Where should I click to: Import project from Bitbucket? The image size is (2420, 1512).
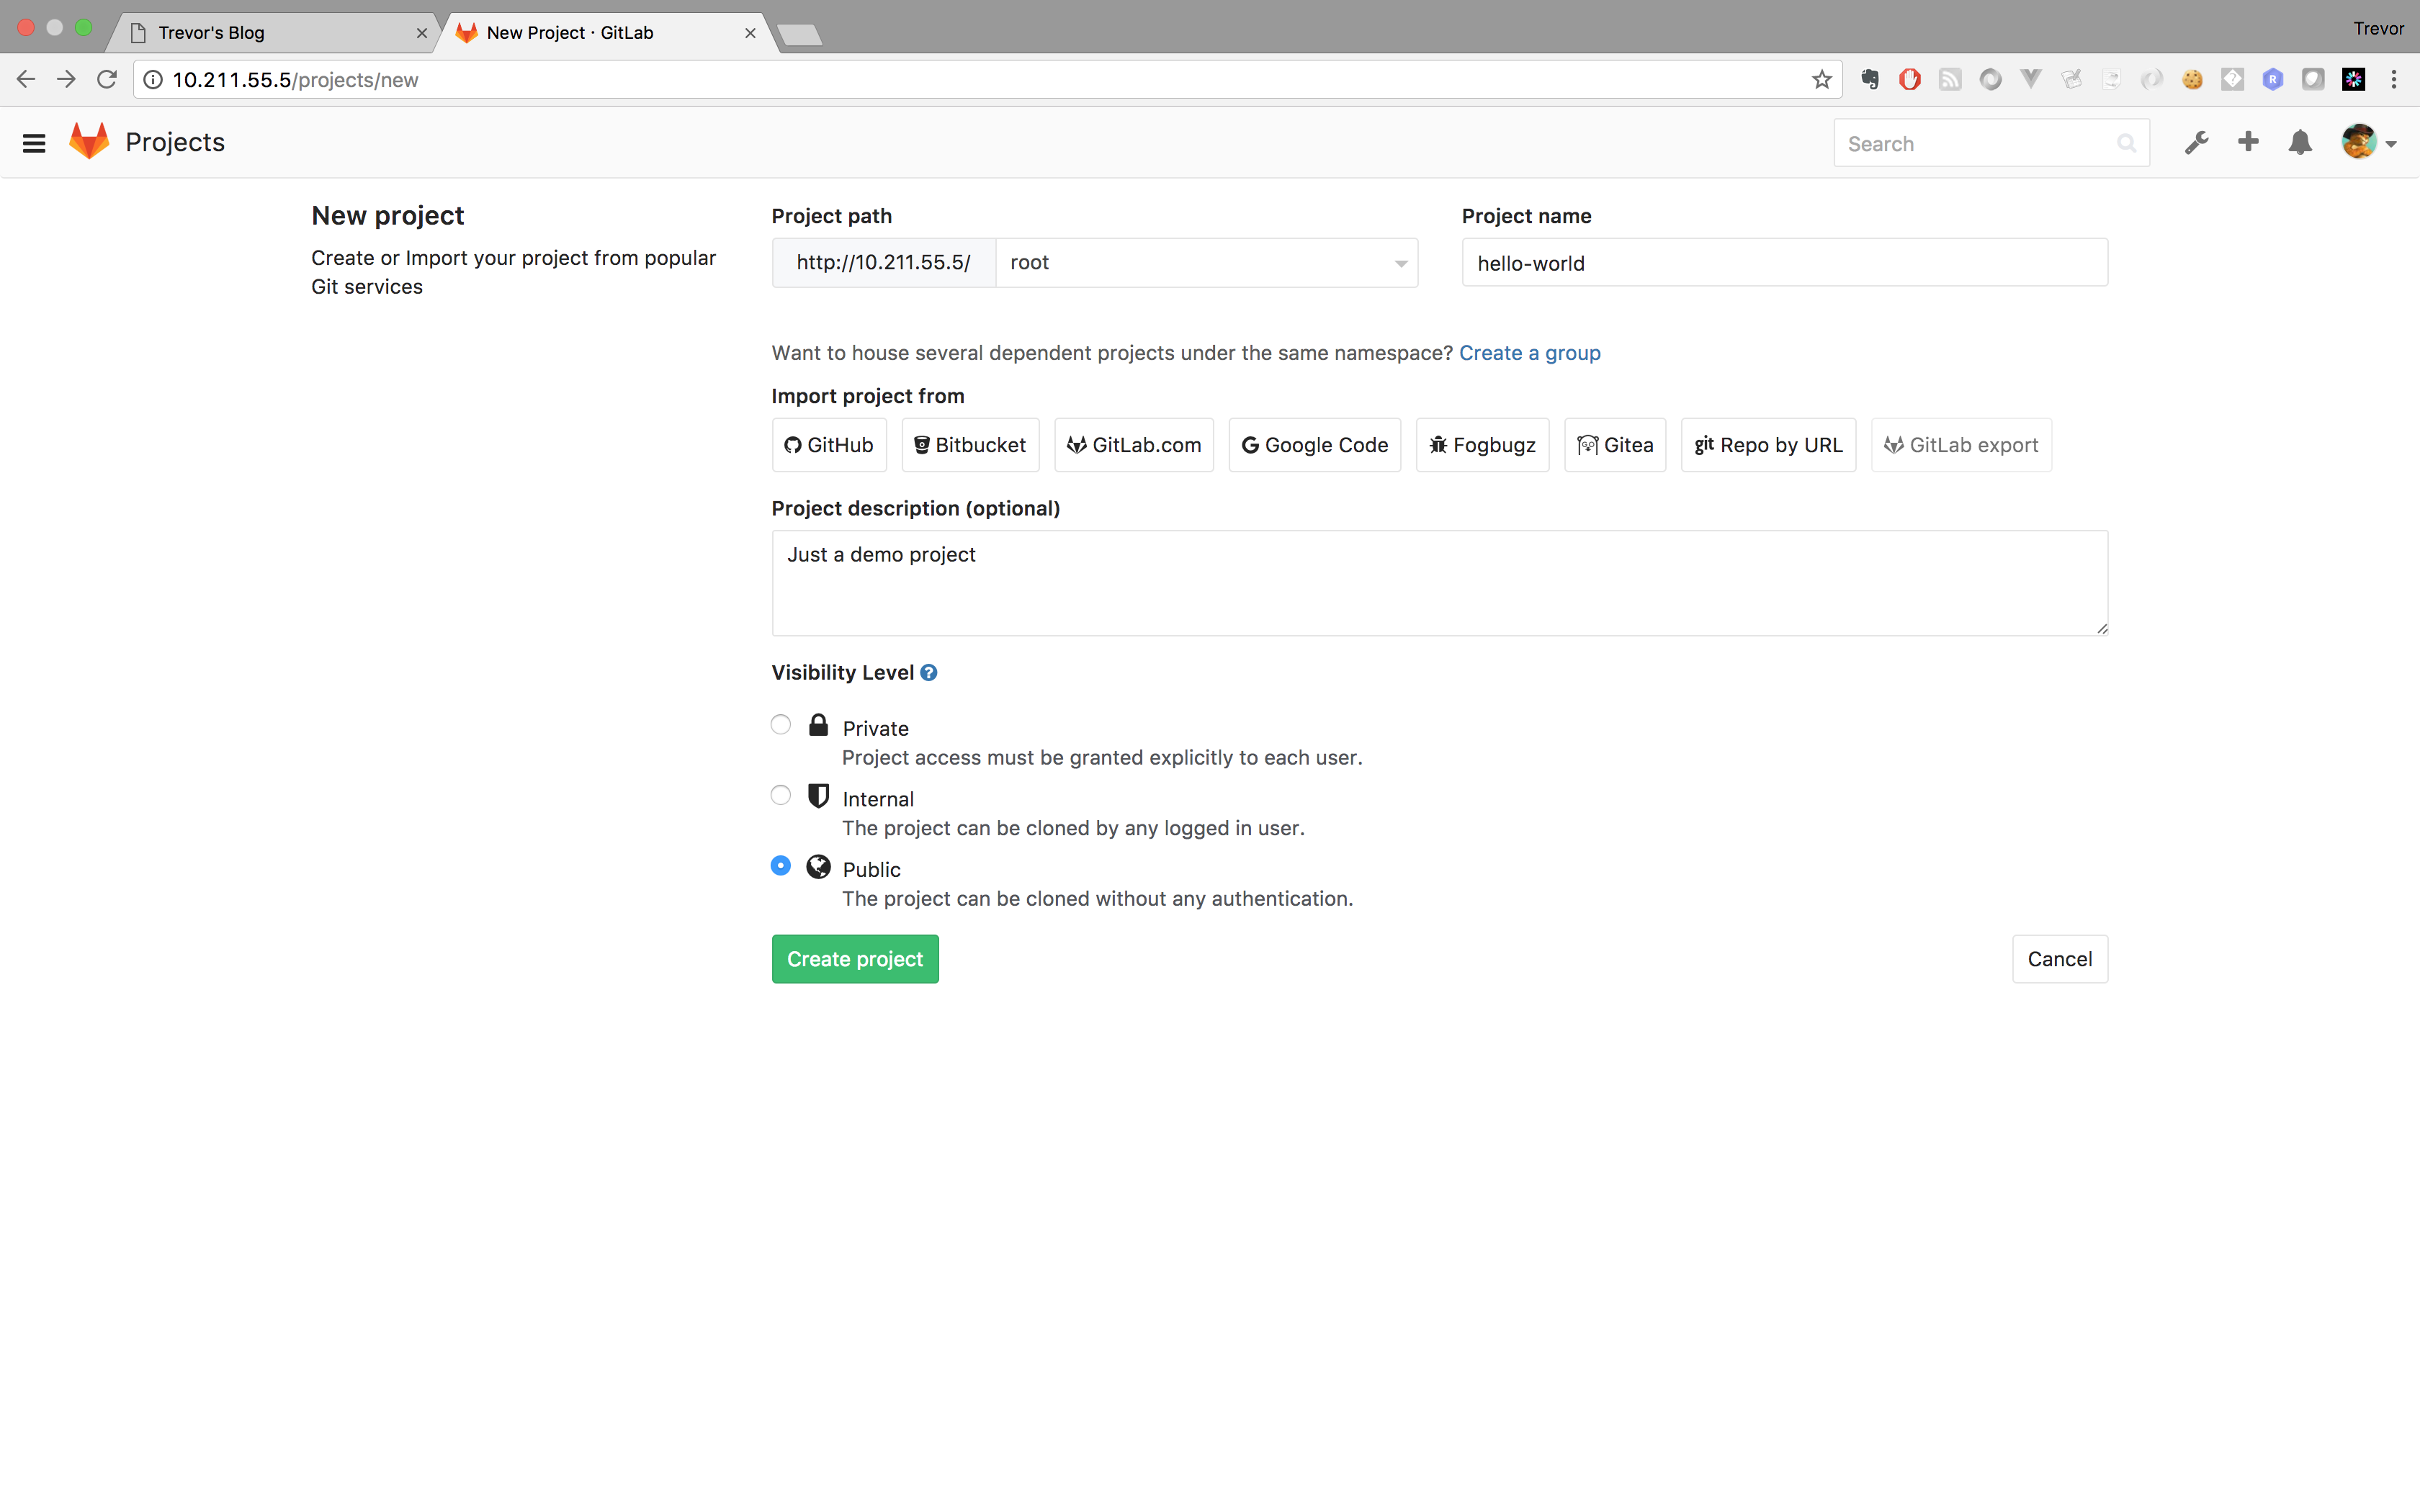[x=970, y=445]
